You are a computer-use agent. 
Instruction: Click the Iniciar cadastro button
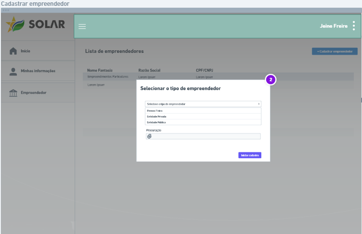[x=250, y=155]
